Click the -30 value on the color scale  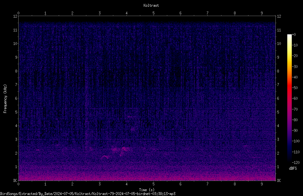point(295,67)
